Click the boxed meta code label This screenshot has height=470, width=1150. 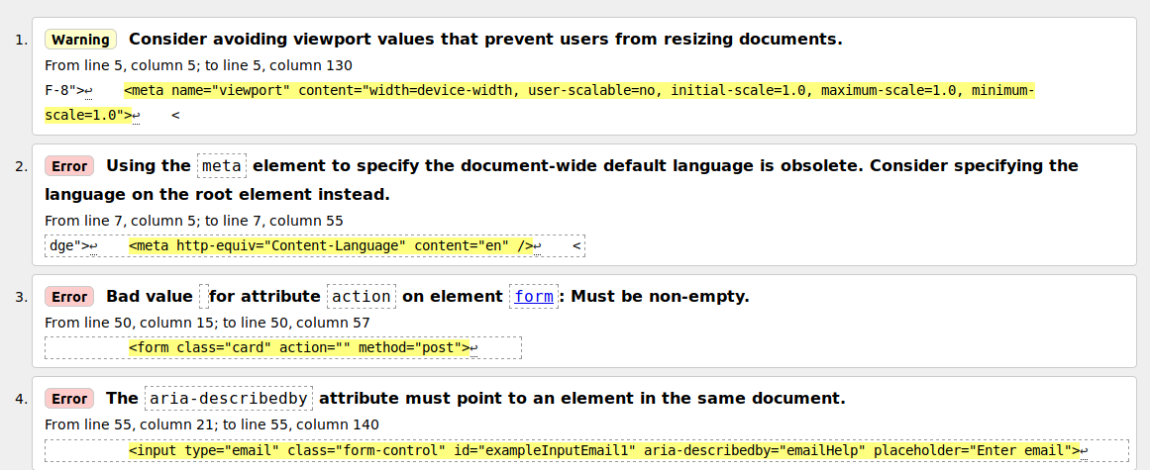(222, 165)
